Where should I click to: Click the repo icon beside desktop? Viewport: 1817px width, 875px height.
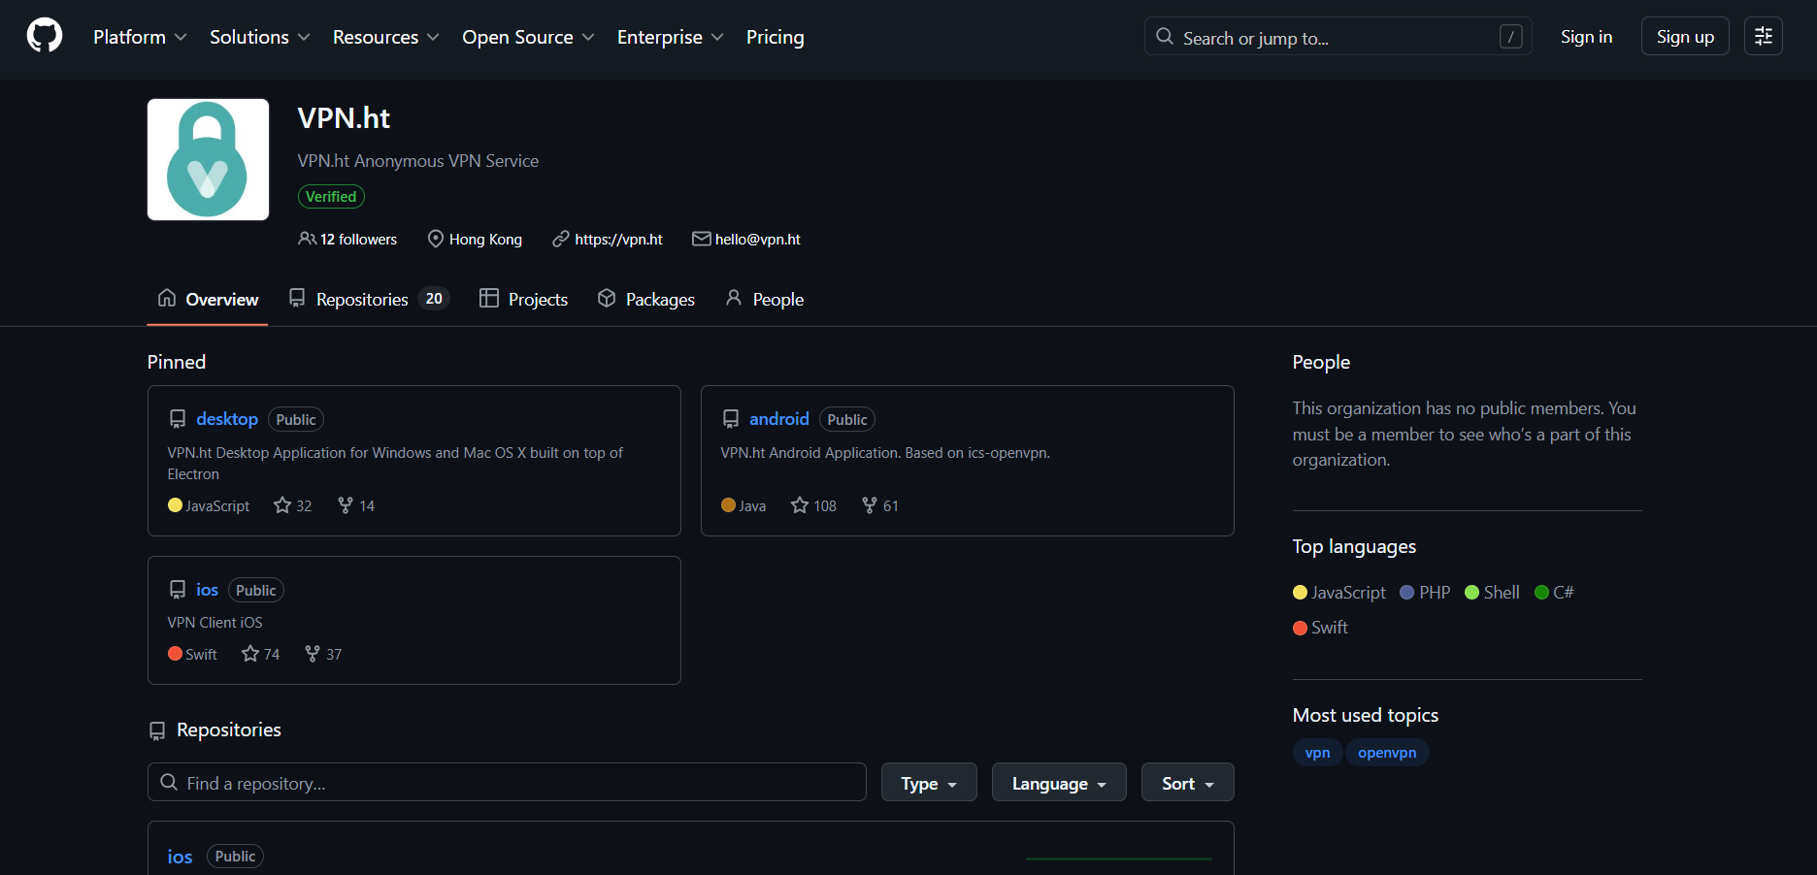pyautogui.click(x=178, y=419)
